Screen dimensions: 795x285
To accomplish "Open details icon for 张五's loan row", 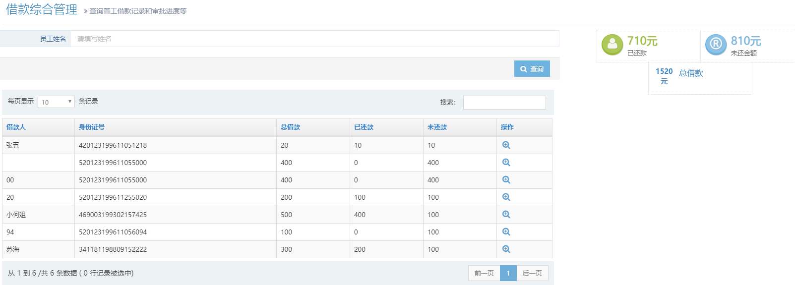I will (x=506, y=145).
